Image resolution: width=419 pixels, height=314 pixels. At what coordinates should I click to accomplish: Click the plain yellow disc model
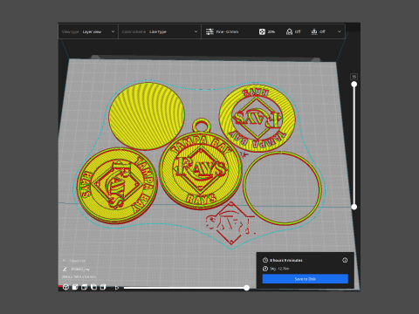pos(147,116)
